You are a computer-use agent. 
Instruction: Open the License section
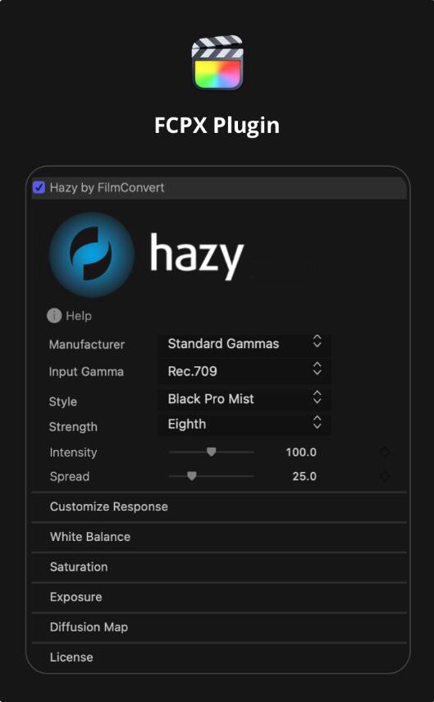(x=219, y=657)
